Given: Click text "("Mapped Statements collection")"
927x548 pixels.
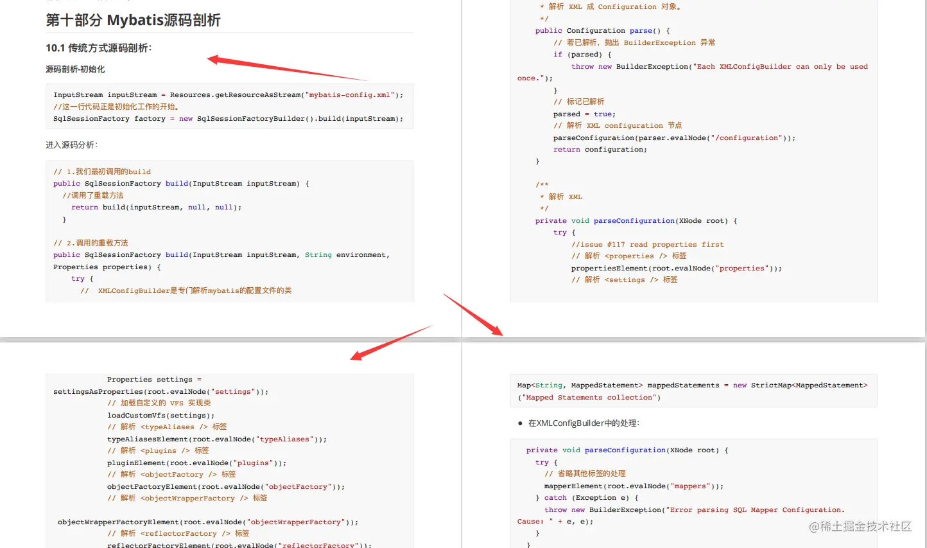Looking at the screenshot, I should tap(589, 398).
